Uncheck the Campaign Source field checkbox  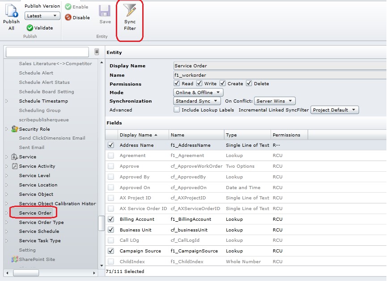tap(111, 251)
